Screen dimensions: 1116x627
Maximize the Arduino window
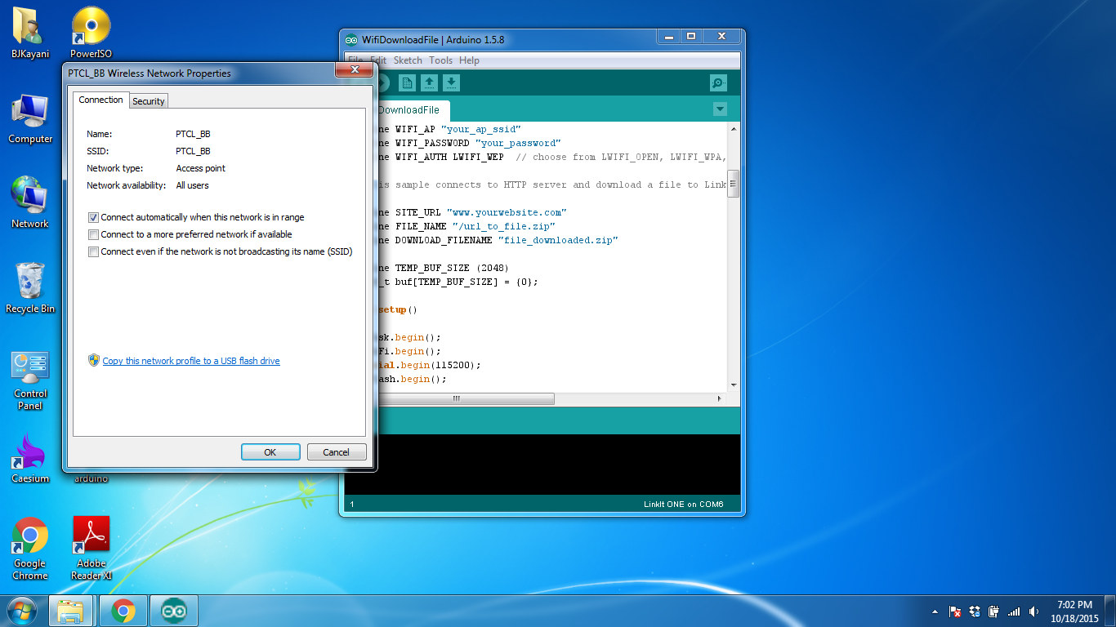pyautogui.click(x=691, y=37)
